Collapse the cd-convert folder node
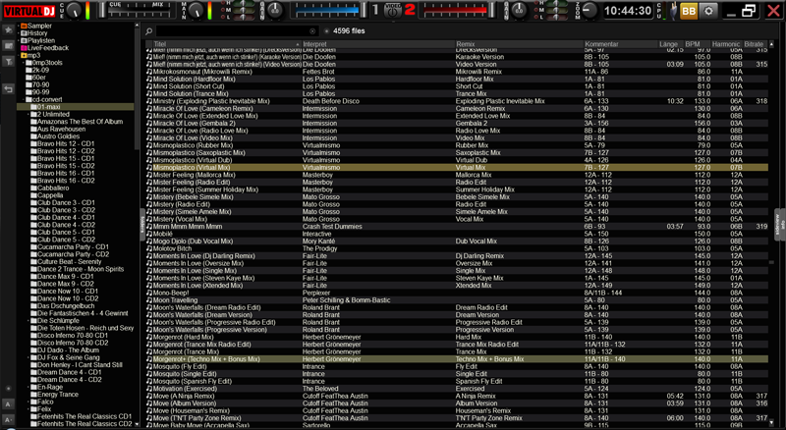Viewport: 786px width, 430px height. click(x=23, y=99)
